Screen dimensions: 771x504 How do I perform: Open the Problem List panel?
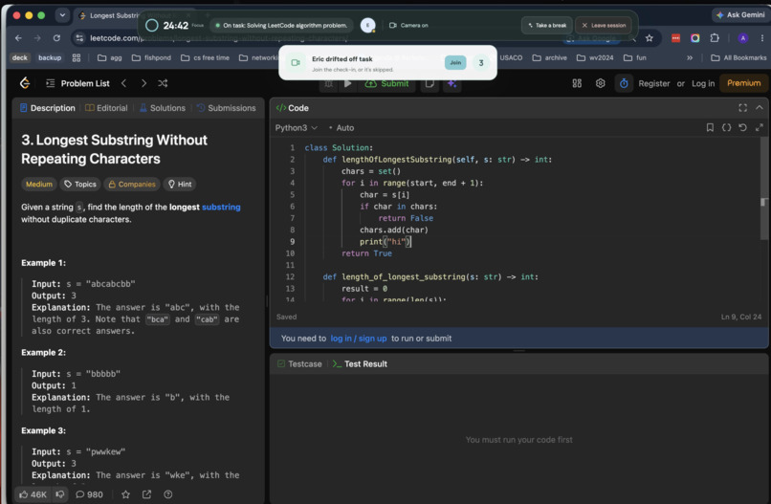pyautogui.click(x=77, y=83)
